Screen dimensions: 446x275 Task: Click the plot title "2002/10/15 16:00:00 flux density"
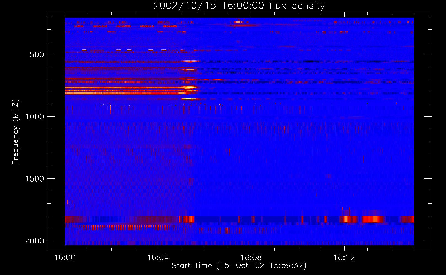[x=239, y=5]
